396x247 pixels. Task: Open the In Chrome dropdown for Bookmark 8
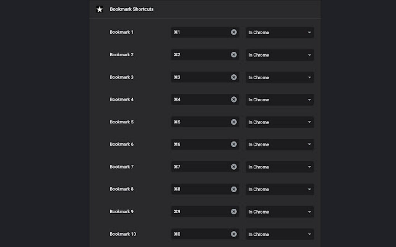280,189
